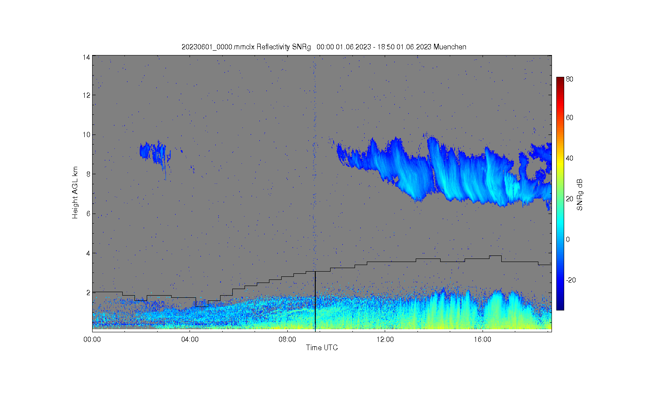Click the height tick label 6

click(88, 214)
